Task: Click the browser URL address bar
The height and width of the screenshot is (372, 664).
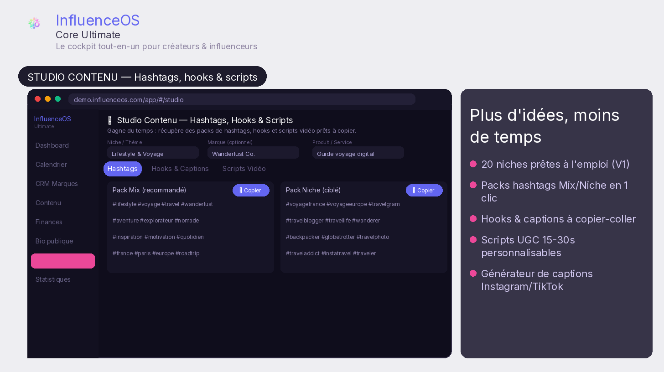Action: tap(242, 99)
